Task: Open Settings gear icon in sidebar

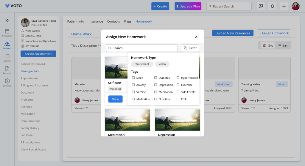Action: (x=7, y=81)
